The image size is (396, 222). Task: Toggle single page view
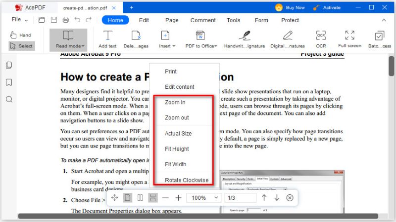127,198
